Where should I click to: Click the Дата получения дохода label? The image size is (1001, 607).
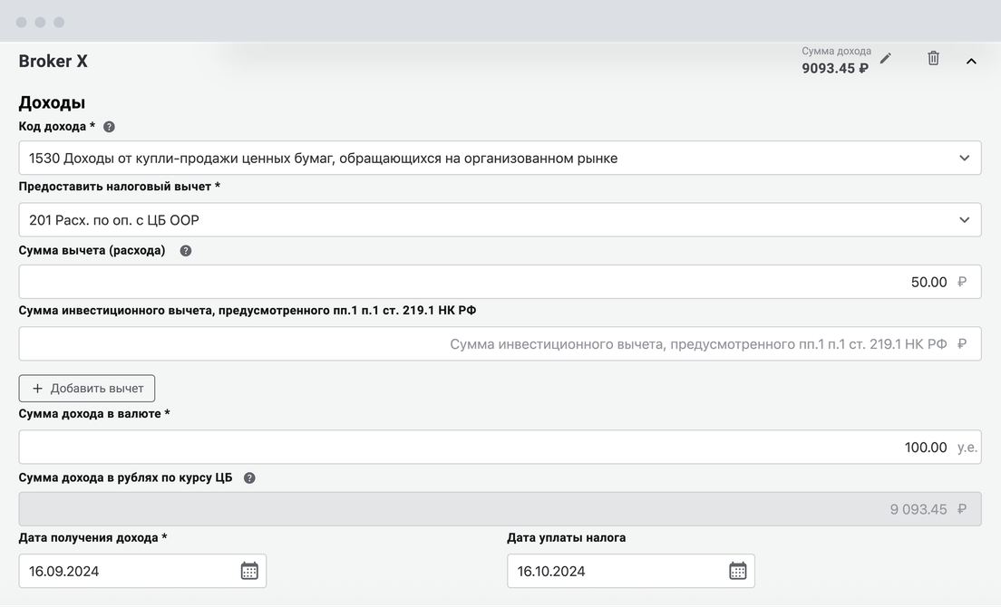92,537
